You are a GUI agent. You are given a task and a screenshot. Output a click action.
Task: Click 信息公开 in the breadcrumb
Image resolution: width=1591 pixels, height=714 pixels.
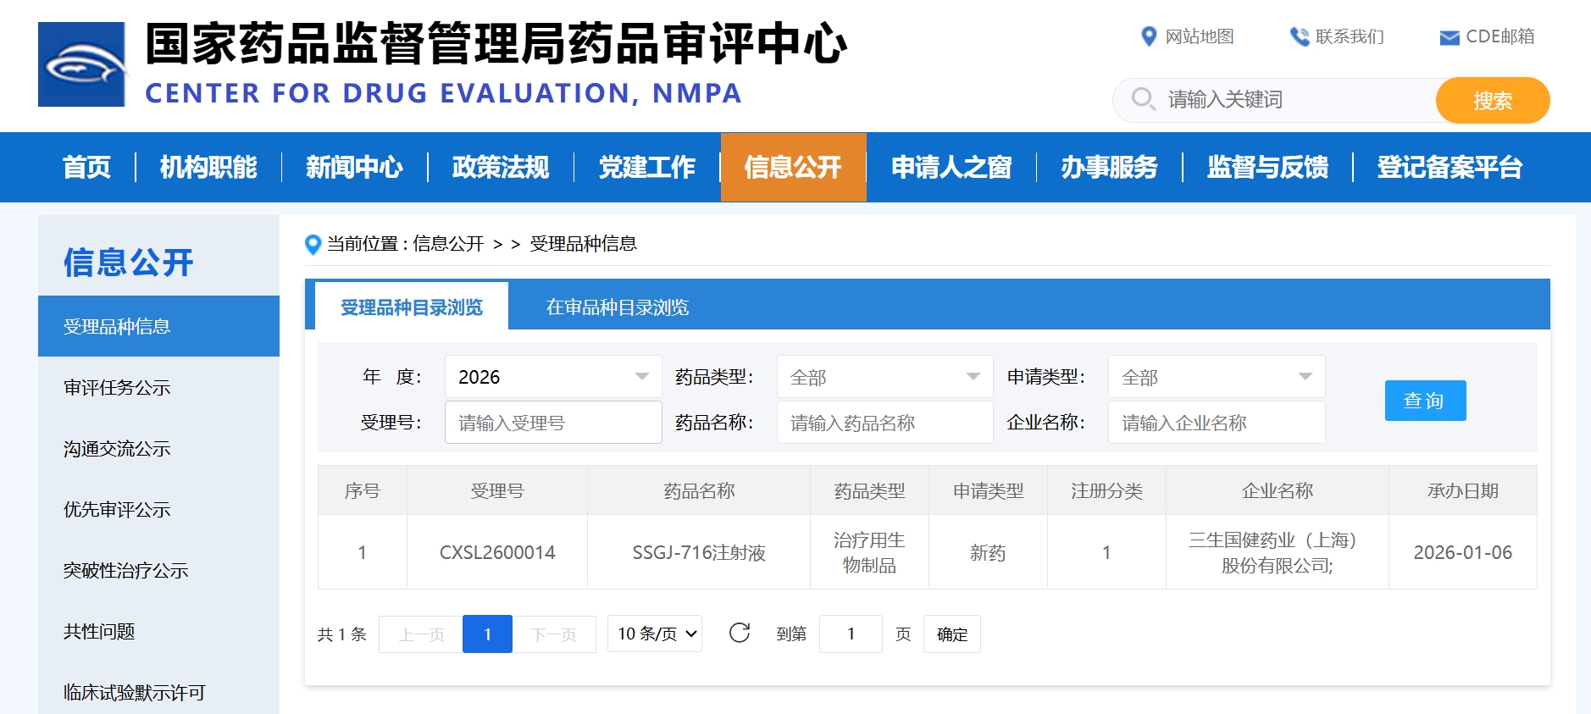point(448,244)
